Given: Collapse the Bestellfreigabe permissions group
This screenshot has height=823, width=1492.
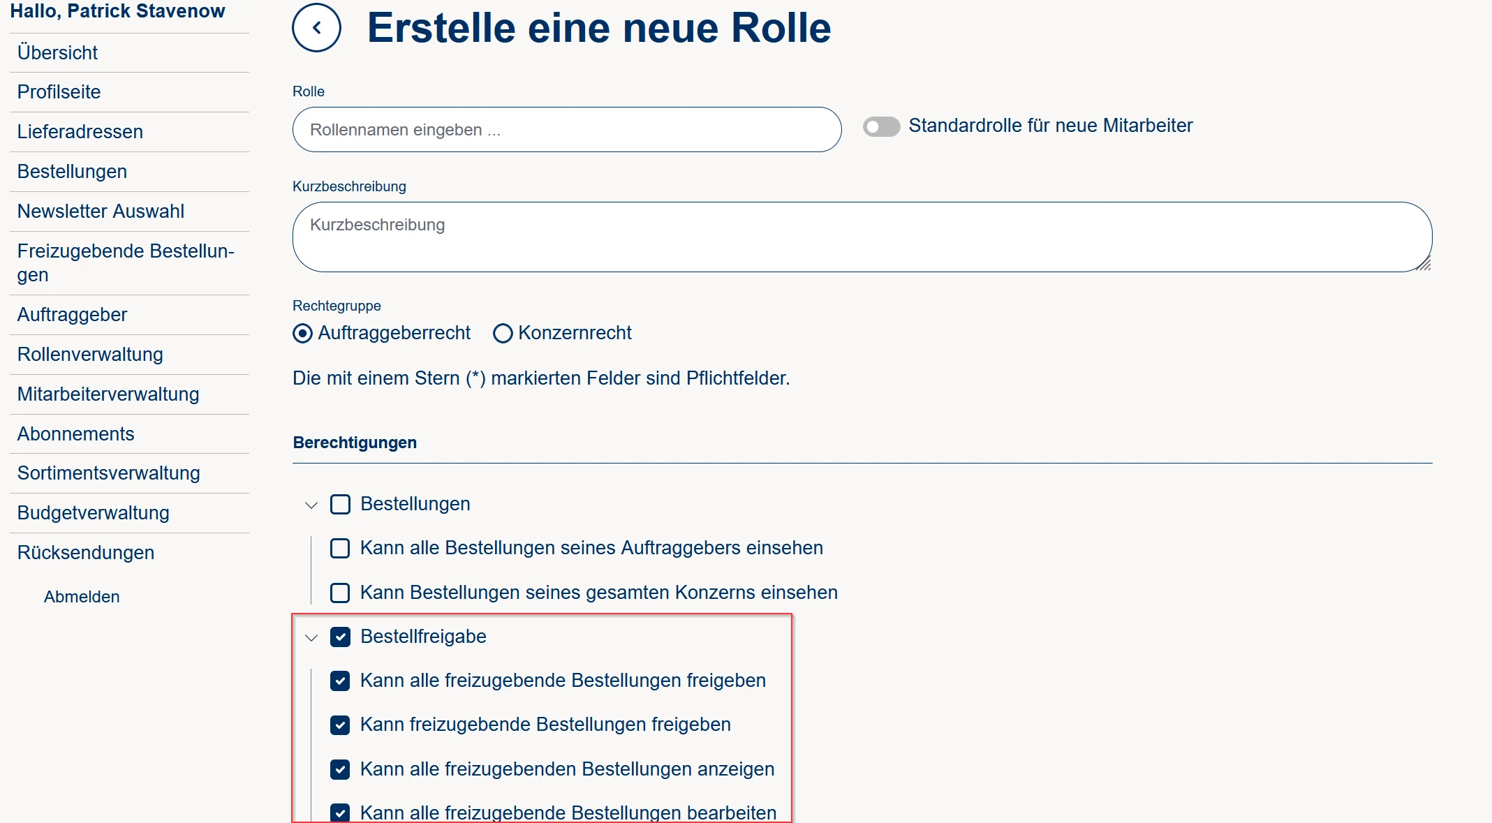Looking at the screenshot, I should tap(311, 637).
